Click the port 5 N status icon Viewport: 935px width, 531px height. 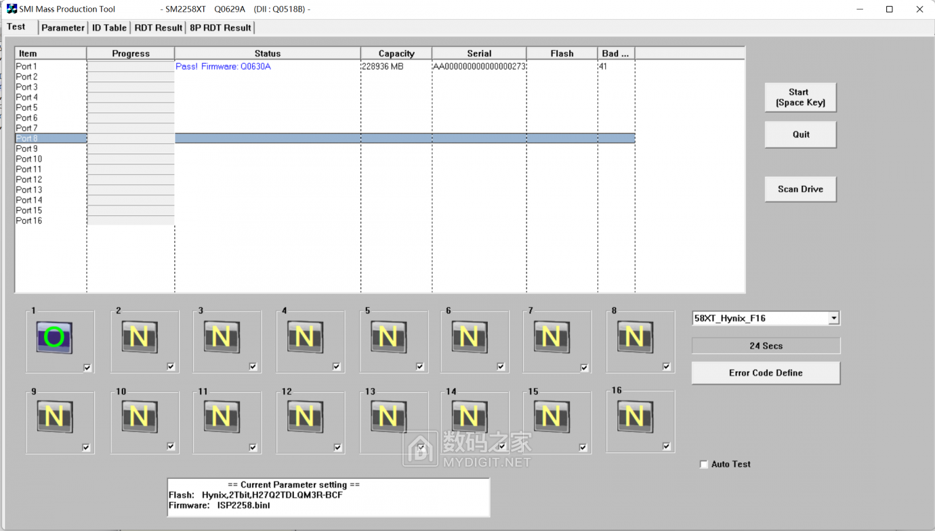coord(388,336)
